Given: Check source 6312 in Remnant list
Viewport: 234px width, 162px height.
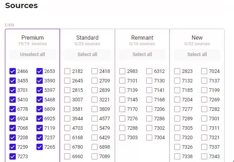Looking at the screenshot, I should click(x=149, y=71).
